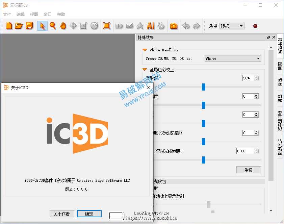Click the 仅光线跟踪 slider handle
This screenshot has width=284, height=224.
[204, 142]
